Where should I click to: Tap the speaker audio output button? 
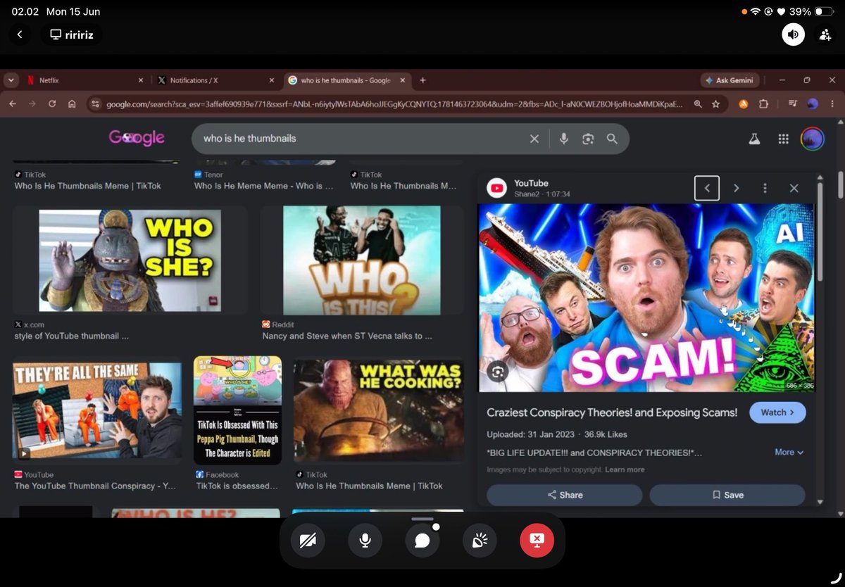[793, 34]
